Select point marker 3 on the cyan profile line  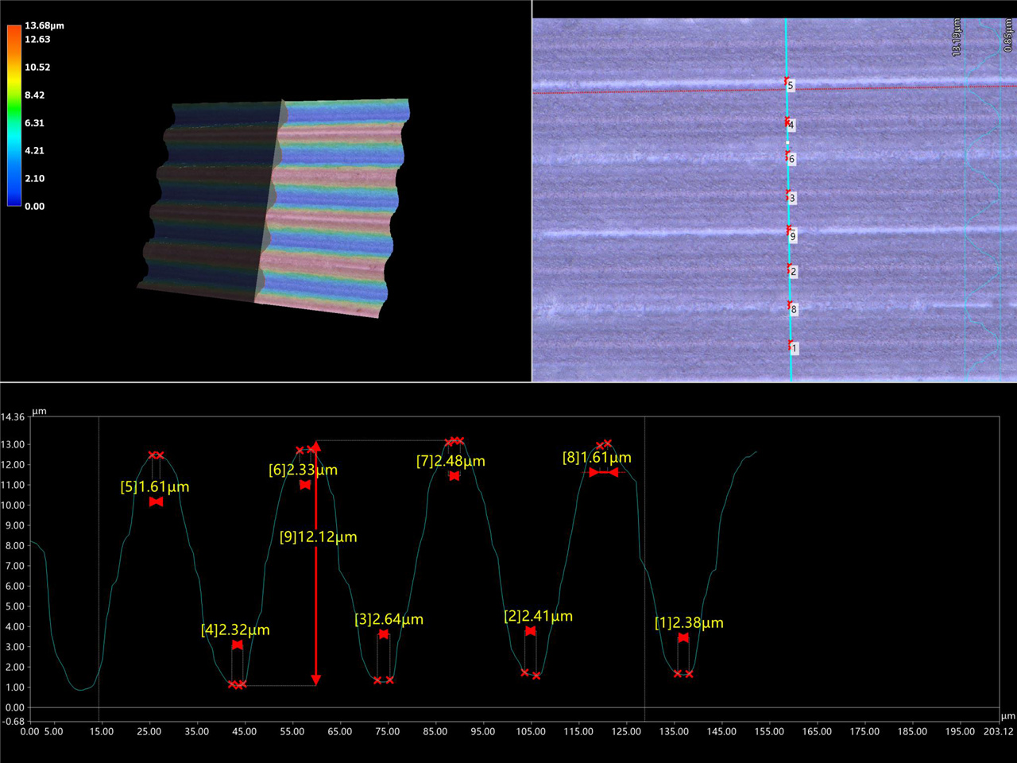(x=790, y=196)
